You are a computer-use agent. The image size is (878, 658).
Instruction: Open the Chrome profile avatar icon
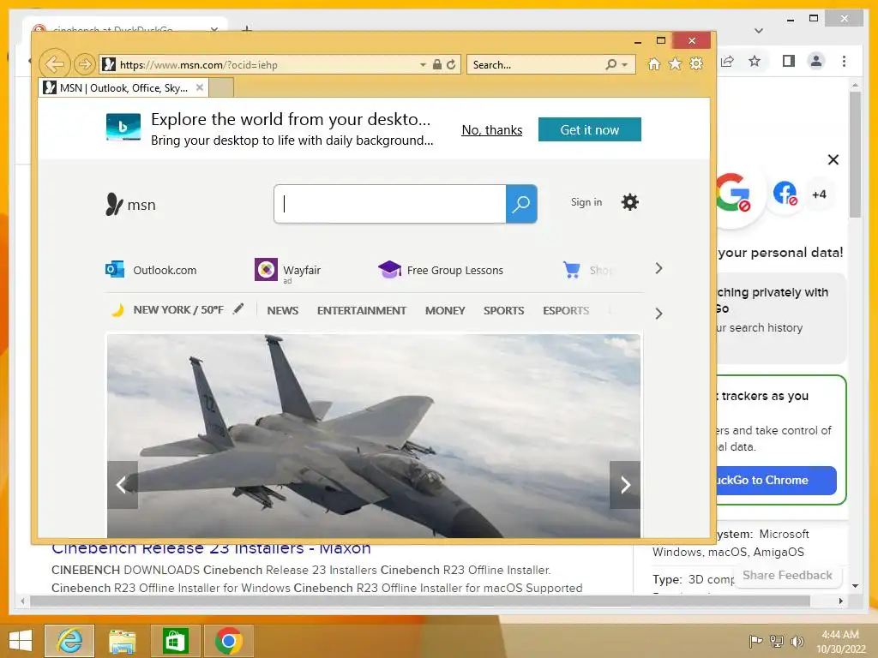point(816,61)
